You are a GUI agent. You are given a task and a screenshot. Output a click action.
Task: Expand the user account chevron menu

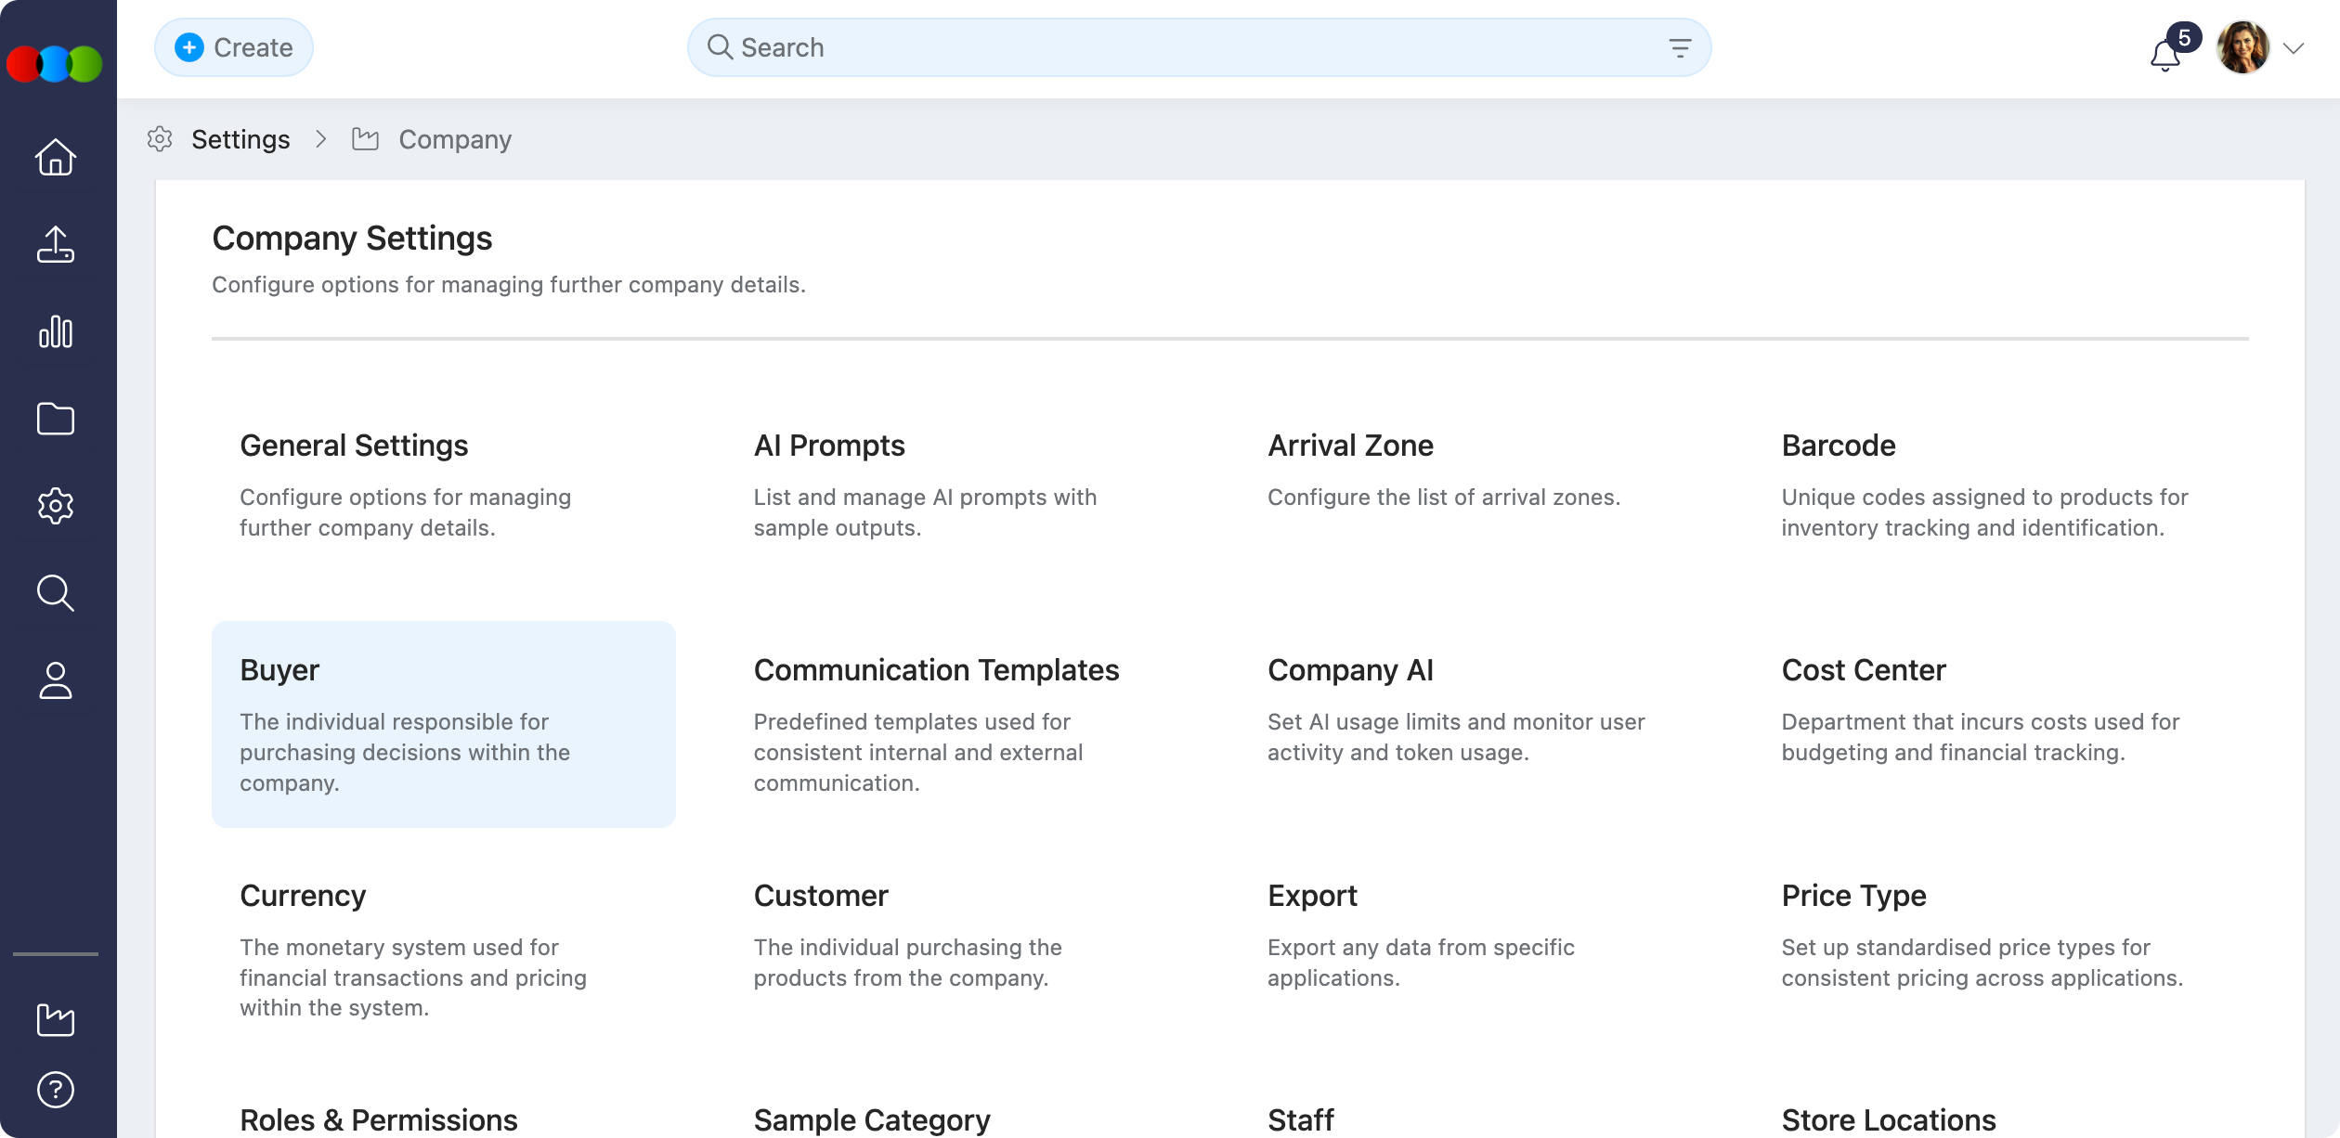pos(2294,48)
